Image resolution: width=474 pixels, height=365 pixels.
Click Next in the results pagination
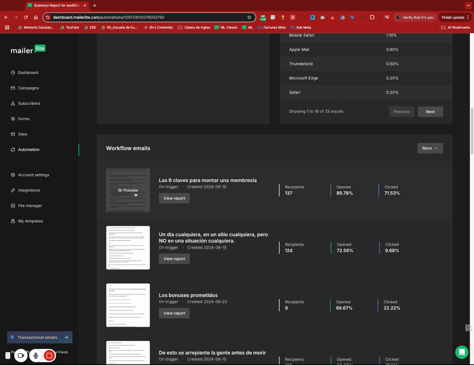pos(430,112)
